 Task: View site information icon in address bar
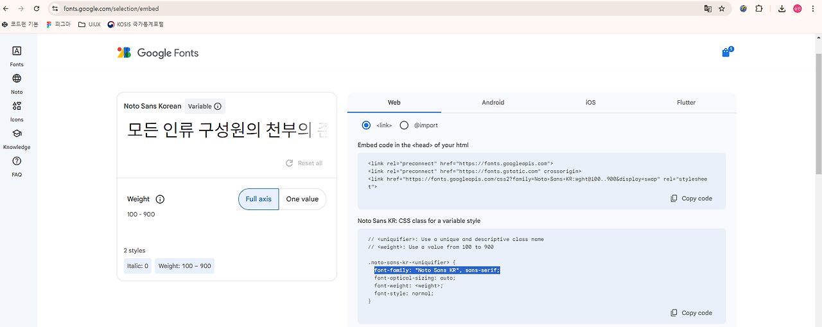[x=55, y=9]
